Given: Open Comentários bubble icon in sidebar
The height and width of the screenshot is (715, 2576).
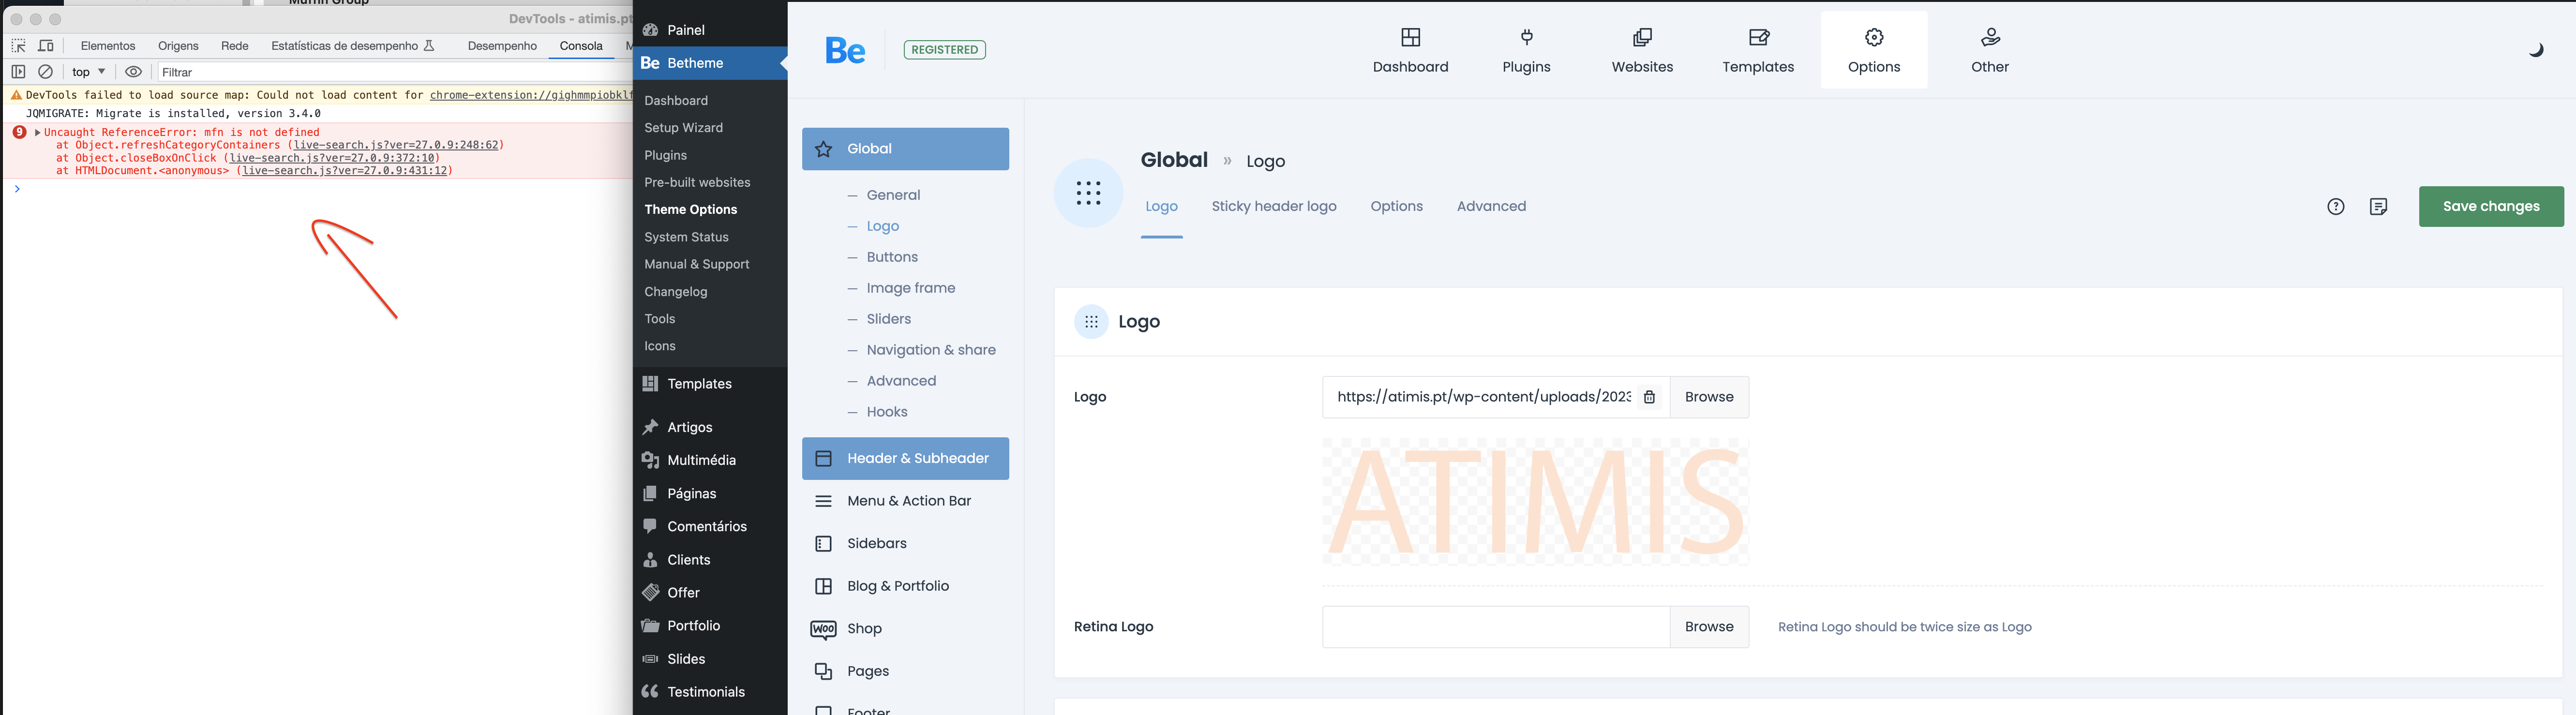Looking at the screenshot, I should (650, 526).
